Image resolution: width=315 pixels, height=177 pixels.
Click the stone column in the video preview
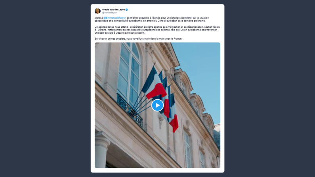(x=101, y=150)
